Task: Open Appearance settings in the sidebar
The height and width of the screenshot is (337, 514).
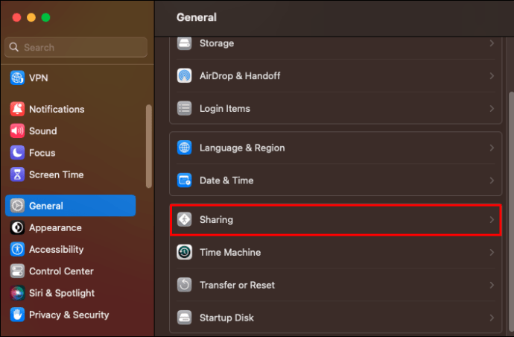Action: click(55, 227)
